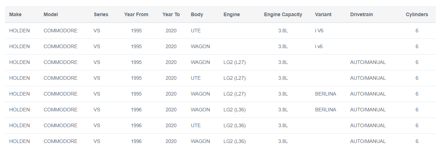Select the Variant column header

point(323,15)
